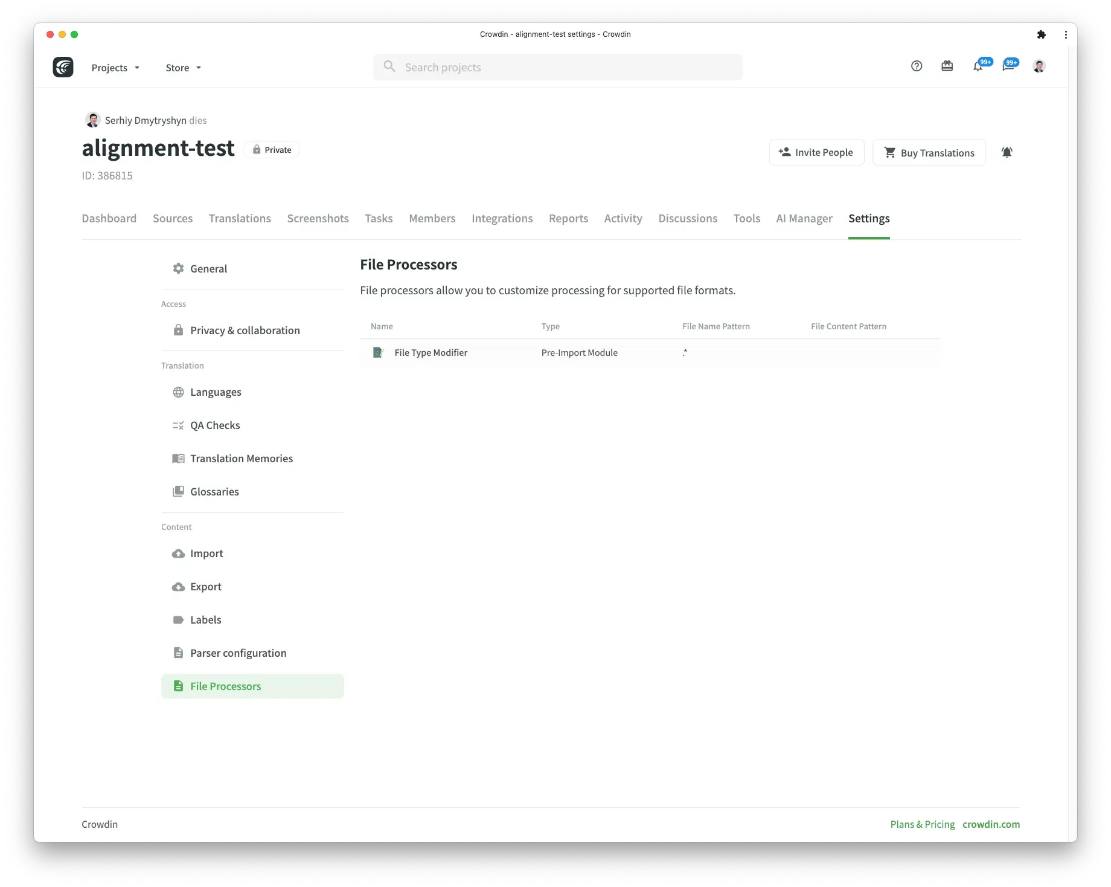Click the QA Checks icon
Viewport: 1111px width, 887px height.
coord(178,425)
